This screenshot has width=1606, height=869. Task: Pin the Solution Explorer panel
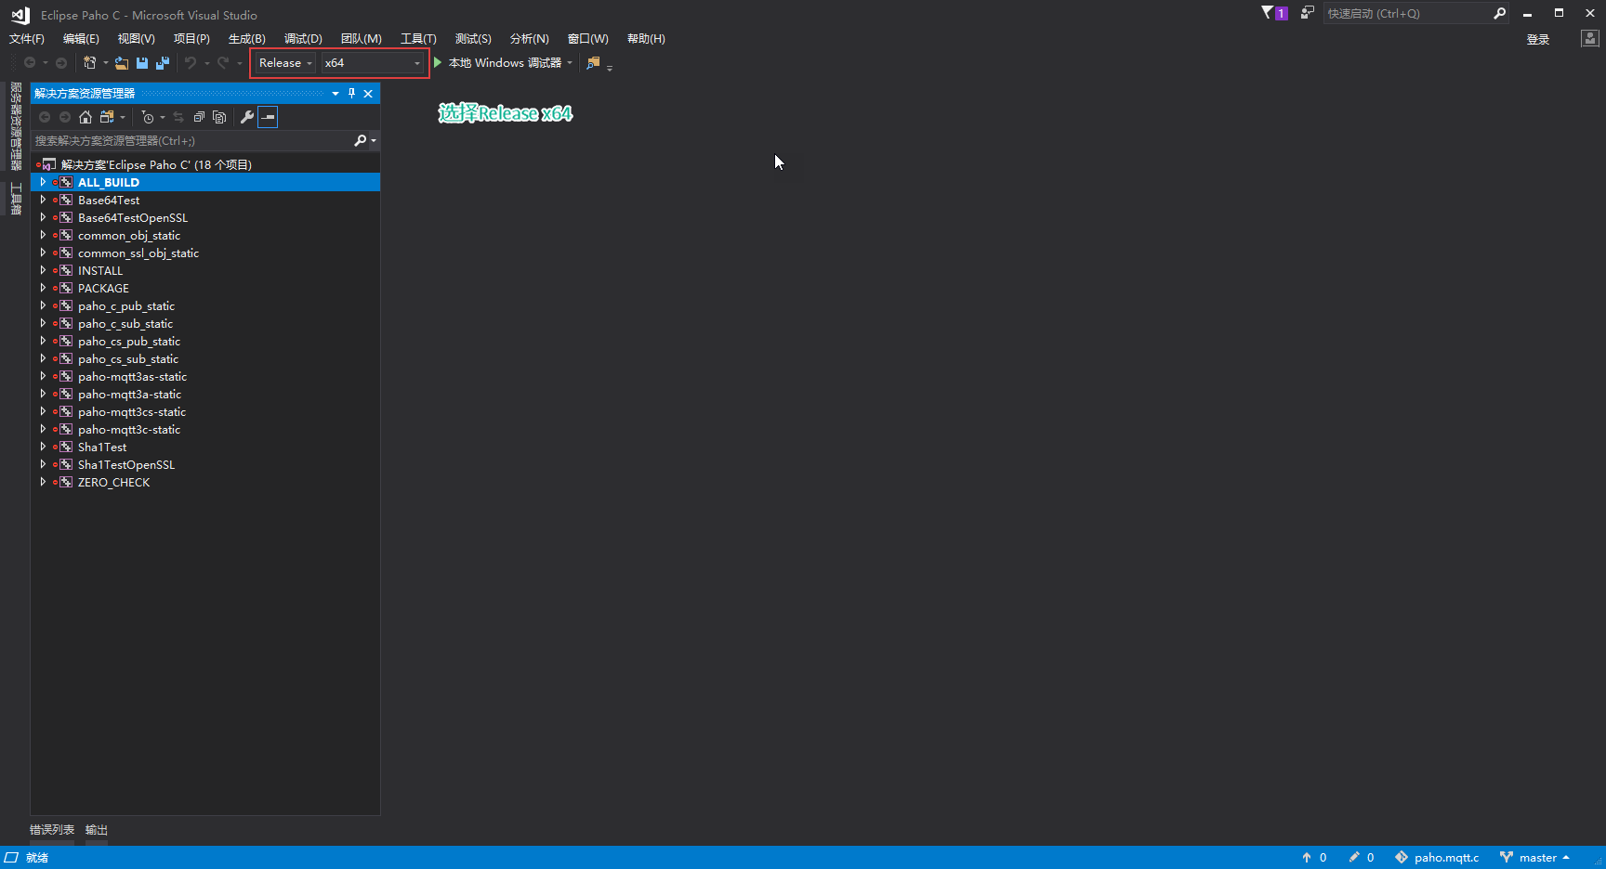point(351,93)
